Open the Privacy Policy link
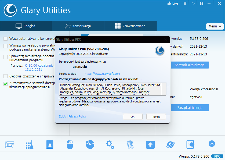This screenshot has width=225, height=160. 77,116
